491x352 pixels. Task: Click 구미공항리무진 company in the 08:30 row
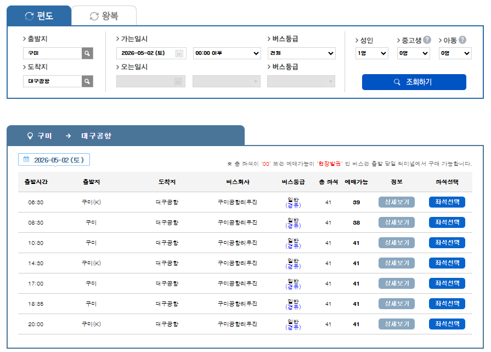(x=238, y=222)
